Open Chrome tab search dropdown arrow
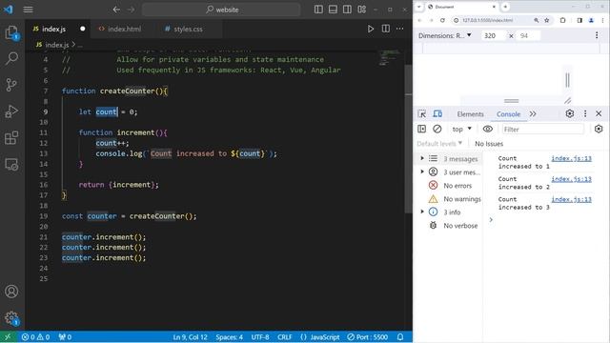The width and height of the screenshot is (610, 343). [x=419, y=7]
